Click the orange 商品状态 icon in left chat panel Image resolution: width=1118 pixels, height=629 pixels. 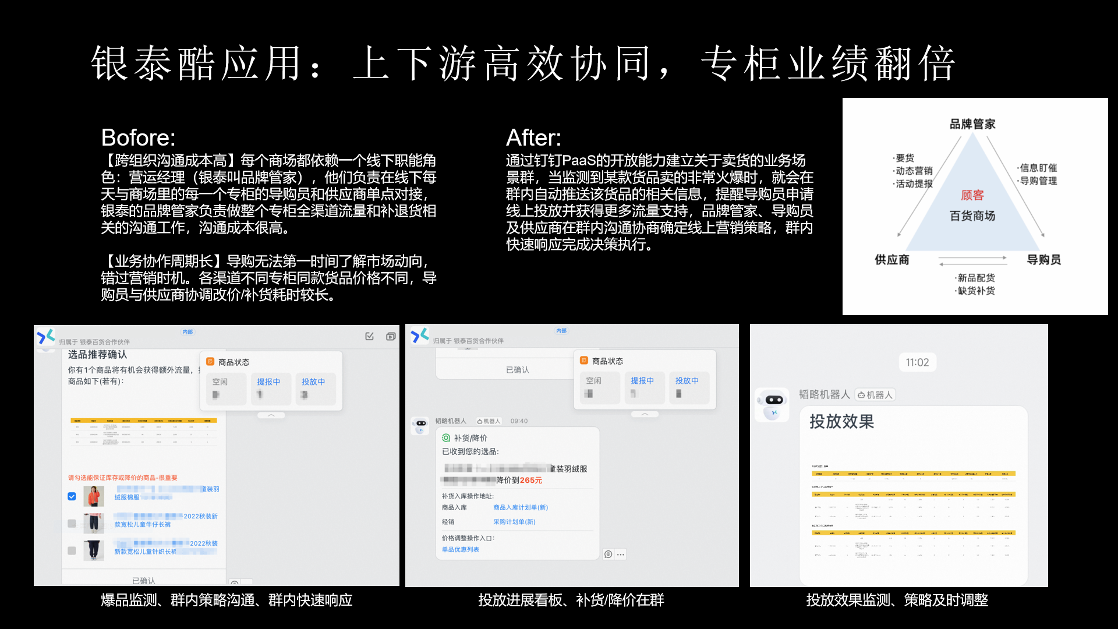(210, 362)
